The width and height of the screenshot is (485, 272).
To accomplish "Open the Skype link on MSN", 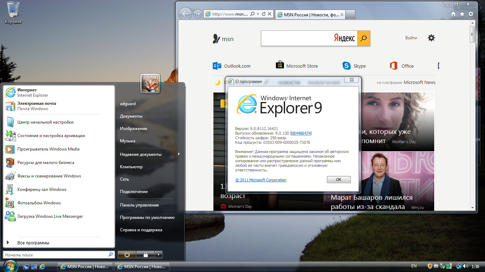I will click(x=354, y=66).
